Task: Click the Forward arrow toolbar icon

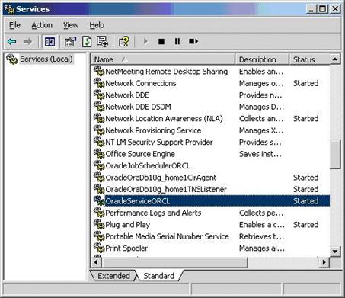Action: (27, 41)
